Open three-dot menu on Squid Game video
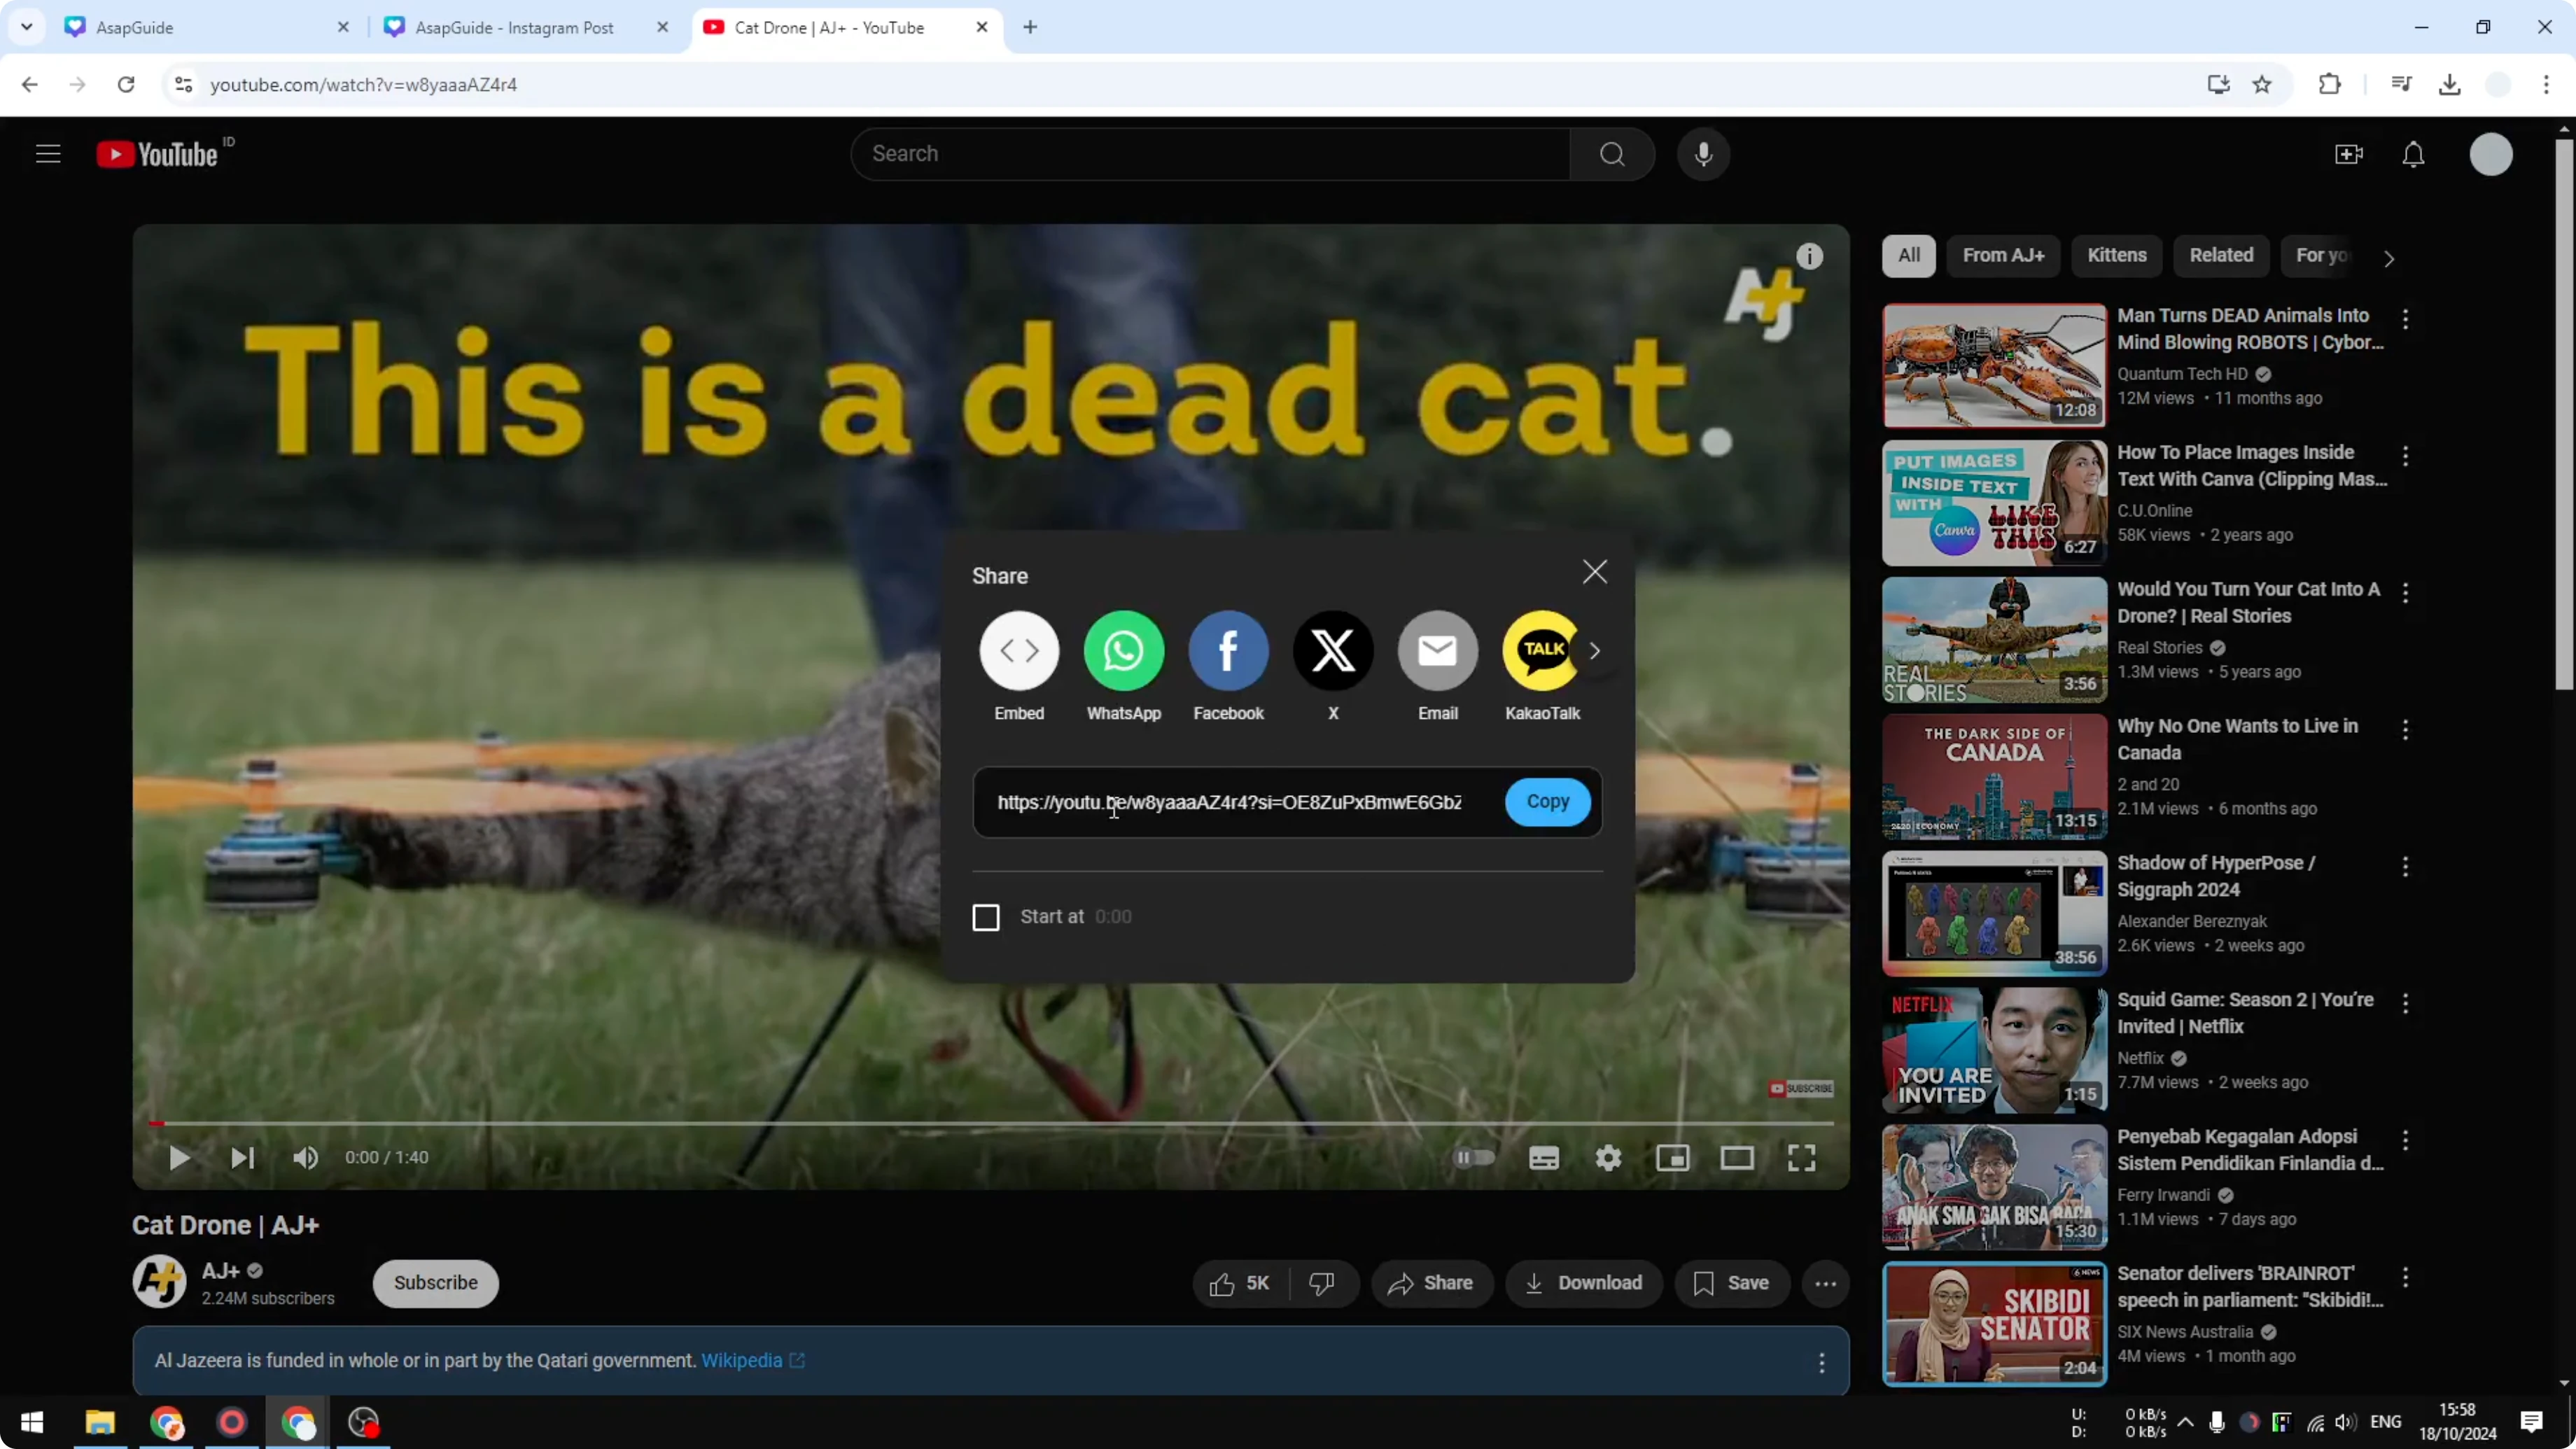This screenshot has width=2576, height=1449. coord(2406,1004)
